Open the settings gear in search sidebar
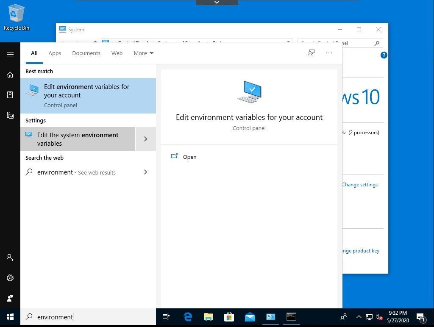Image resolution: width=434 pixels, height=327 pixels. click(x=10, y=278)
